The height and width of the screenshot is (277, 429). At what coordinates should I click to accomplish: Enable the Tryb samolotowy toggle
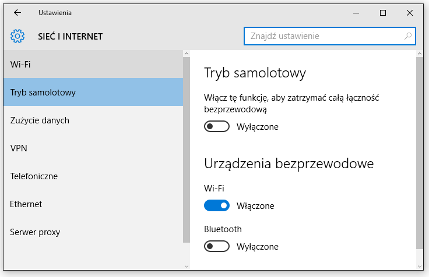(x=217, y=126)
